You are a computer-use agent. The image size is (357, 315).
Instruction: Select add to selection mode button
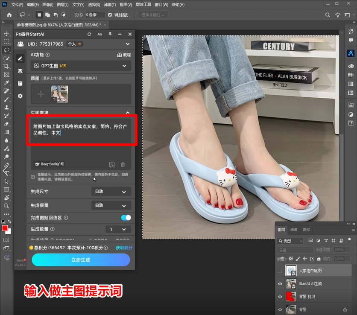click(47, 15)
